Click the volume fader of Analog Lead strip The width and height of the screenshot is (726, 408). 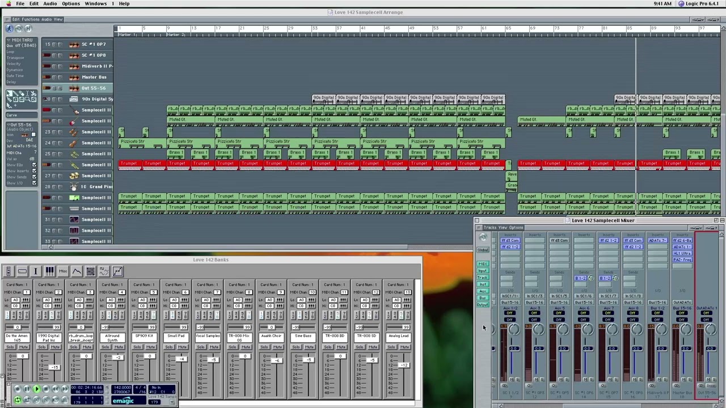(404, 365)
